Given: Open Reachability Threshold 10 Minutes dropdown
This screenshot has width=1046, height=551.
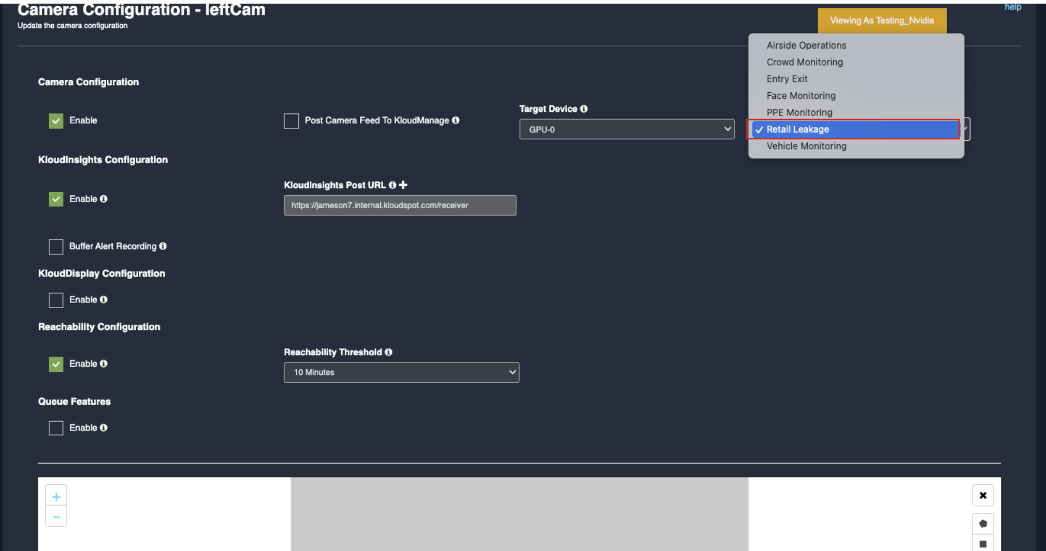Looking at the screenshot, I should click(x=401, y=372).
